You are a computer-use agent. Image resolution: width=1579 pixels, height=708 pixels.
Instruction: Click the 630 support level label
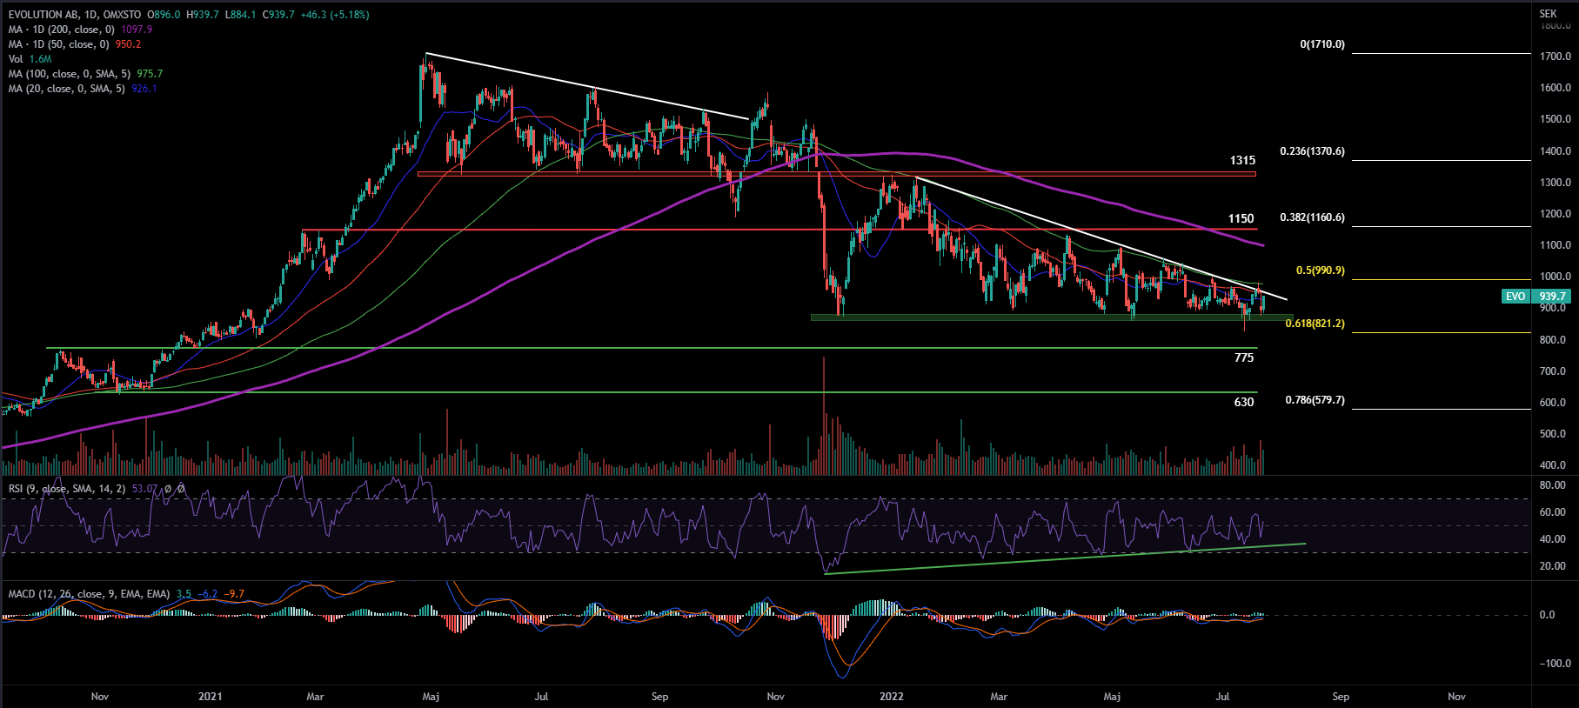pyautogui.click(x=1244, y=402)
